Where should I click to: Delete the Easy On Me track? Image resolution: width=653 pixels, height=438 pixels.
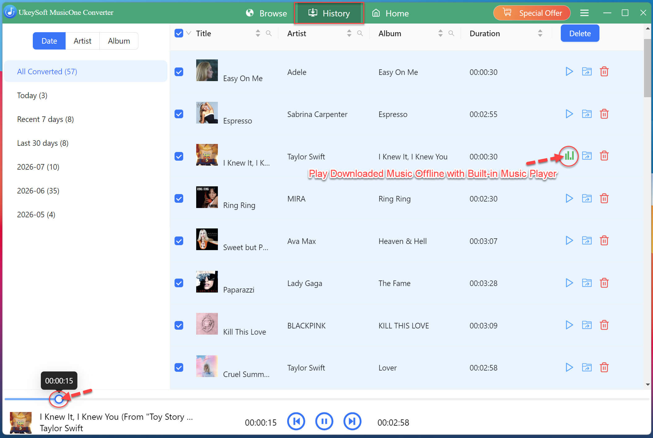tap(604, 72)
